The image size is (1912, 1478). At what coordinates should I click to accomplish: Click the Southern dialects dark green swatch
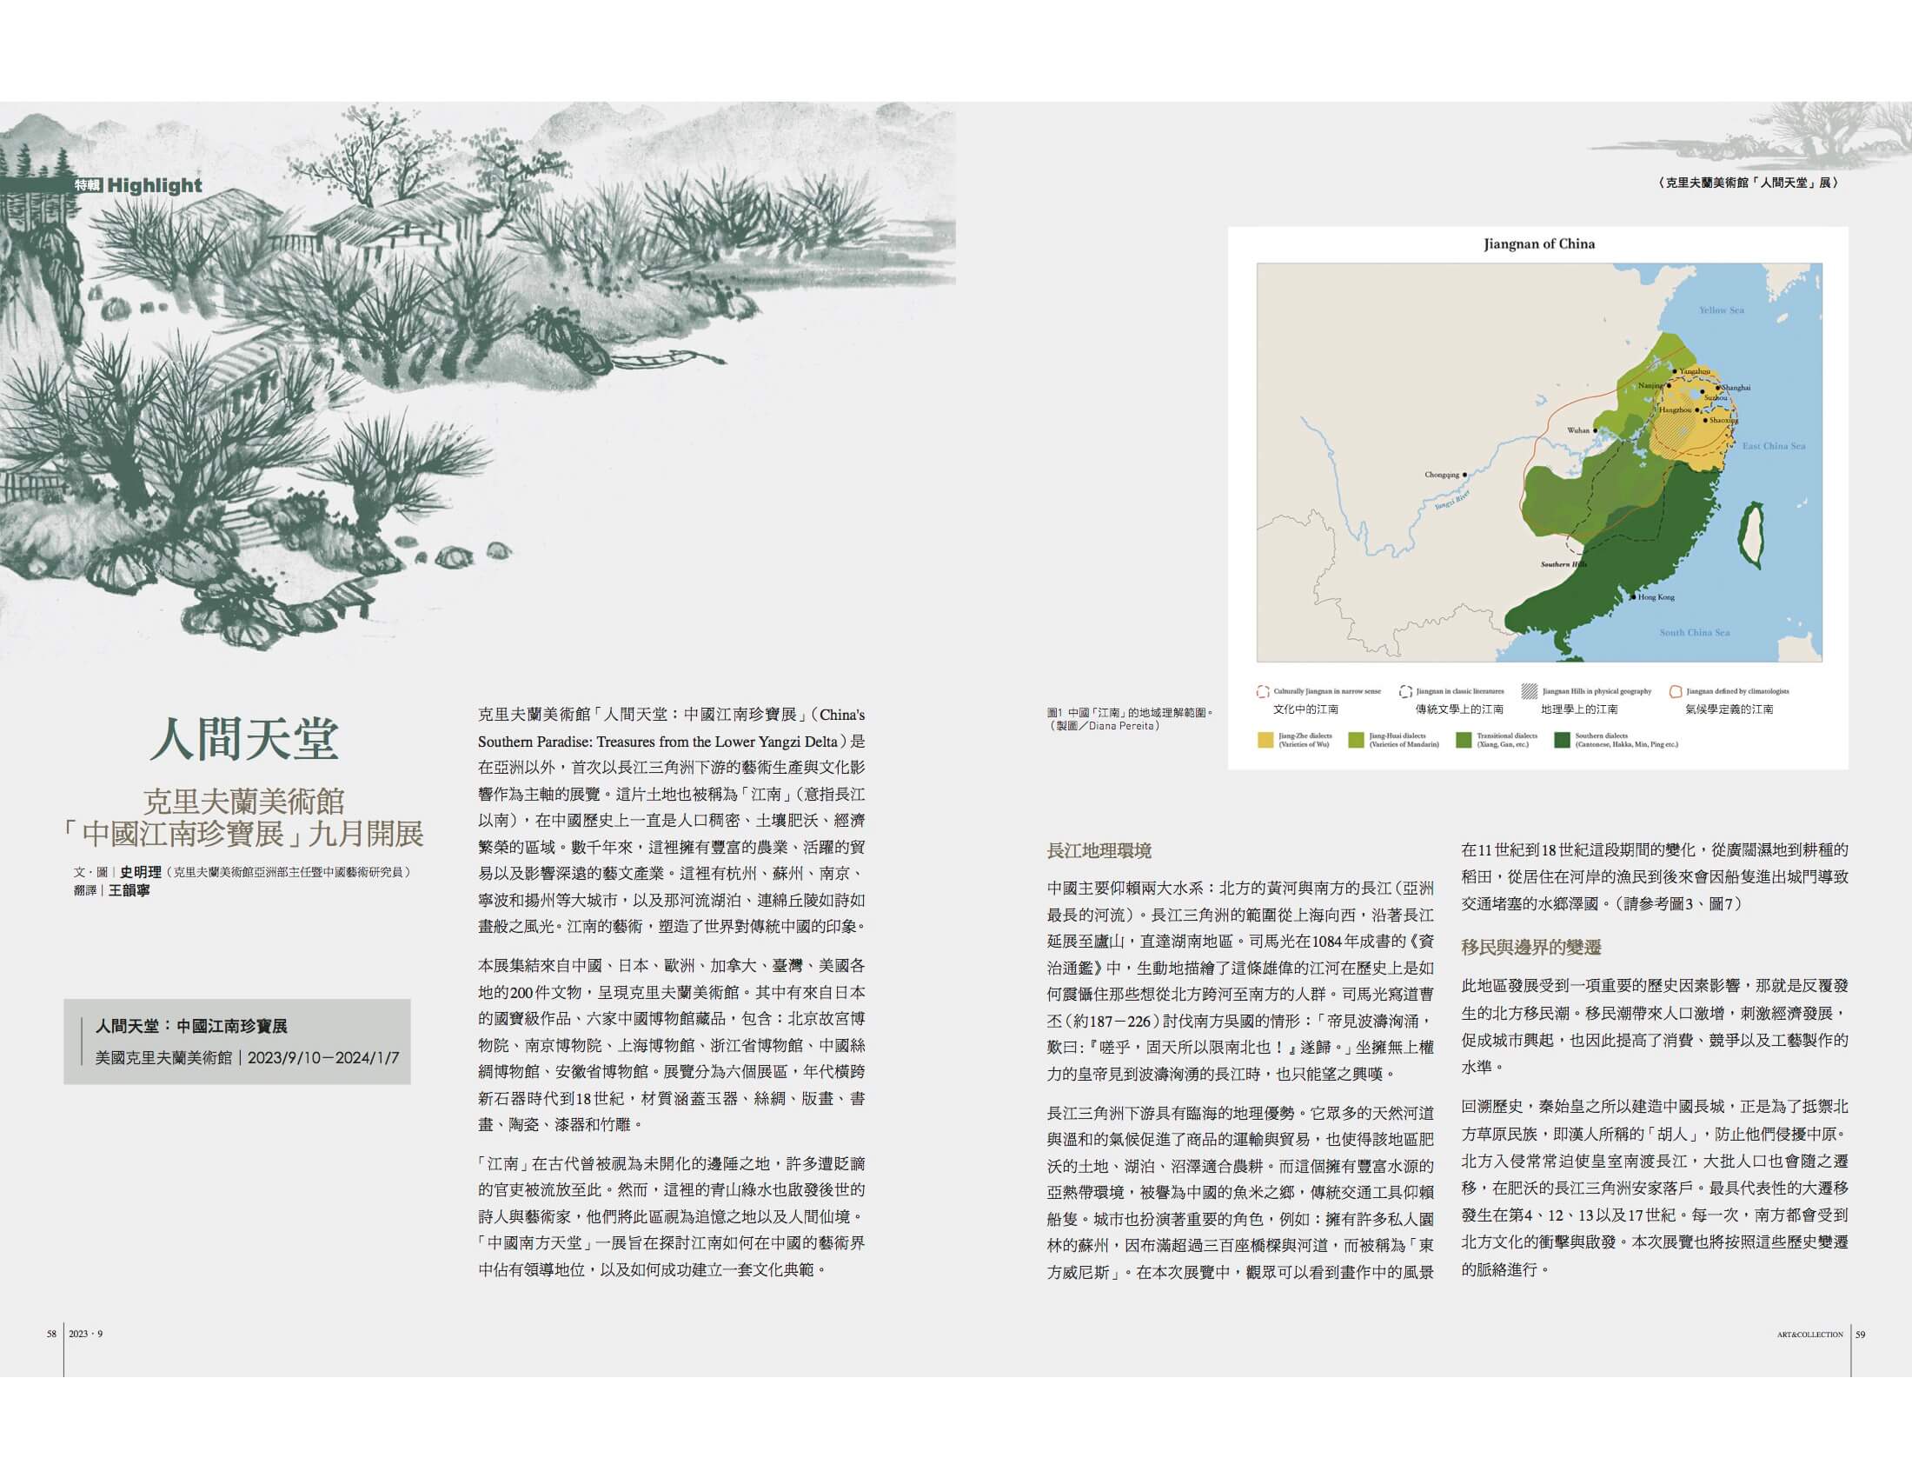click(1562, 740)
